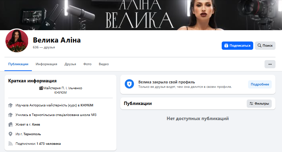The height and width of the screenshot is (152, 282).
Task: Click the graduation cap icon beside КНУКіМ course
Action: pyautogui.click(x=10, y=105)
